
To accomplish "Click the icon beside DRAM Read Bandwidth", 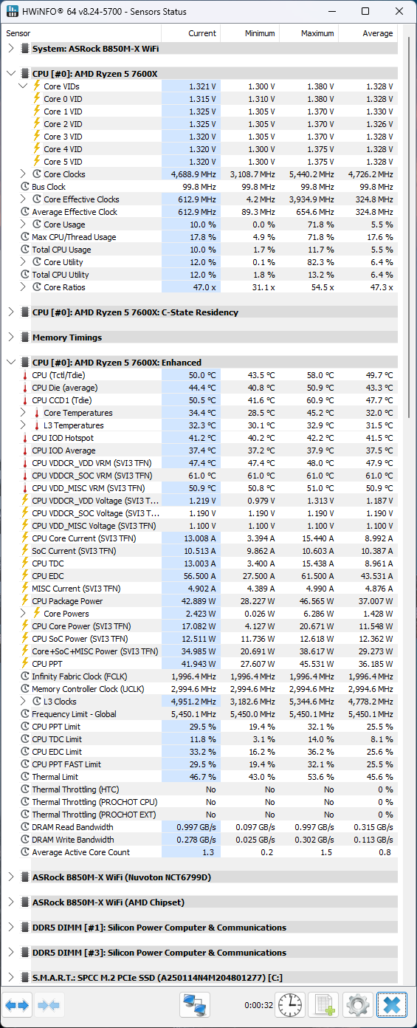I will point(25,827).
